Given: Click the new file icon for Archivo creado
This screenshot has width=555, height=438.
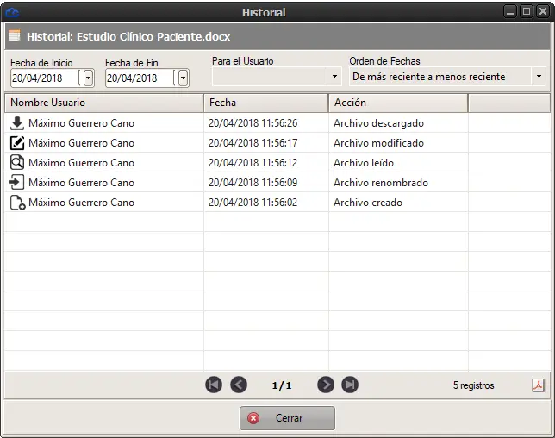Looking at the screenshot, I should (17, 203).
